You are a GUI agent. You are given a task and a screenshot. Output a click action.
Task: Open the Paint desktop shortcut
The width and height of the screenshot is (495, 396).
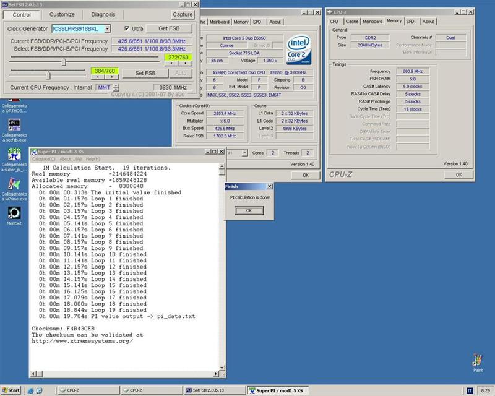pyautogui.click(x=477, y=363)
